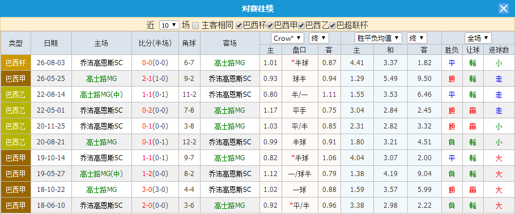Open the 终 dropdown next to 胜平负均值
The height and width of the screenshot is (214, 515).
coord(416,38)
